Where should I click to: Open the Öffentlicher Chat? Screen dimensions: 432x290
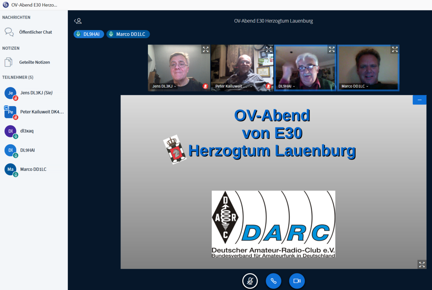pos(34,32)
